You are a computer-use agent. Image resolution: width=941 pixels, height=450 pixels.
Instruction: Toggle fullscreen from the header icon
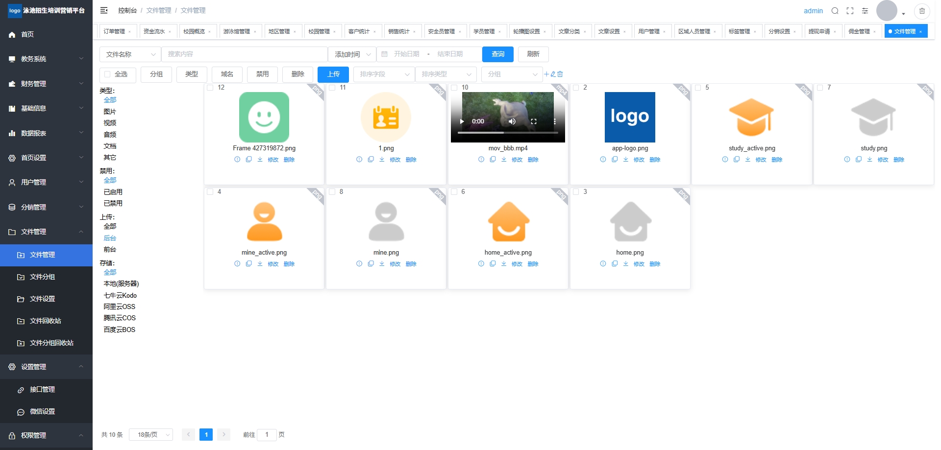point(850,11)
